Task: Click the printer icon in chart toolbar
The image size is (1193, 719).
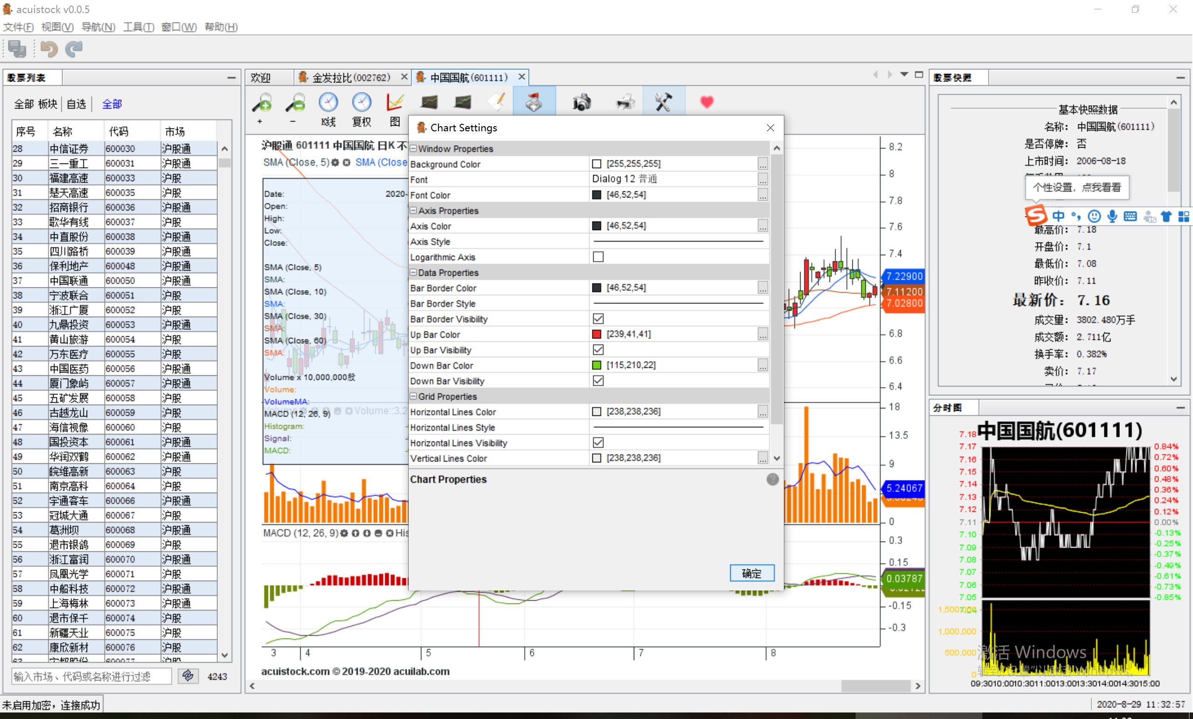Action: click(625, 102)
